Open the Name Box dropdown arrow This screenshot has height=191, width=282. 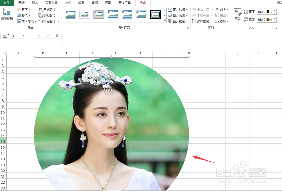point(24,36)
